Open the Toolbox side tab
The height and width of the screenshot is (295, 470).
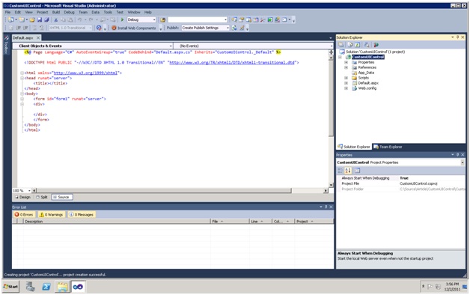[x=6, y=45]
